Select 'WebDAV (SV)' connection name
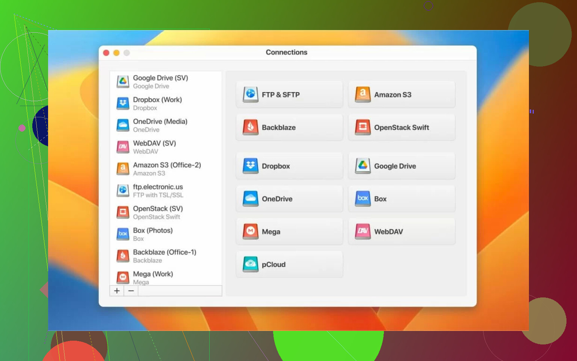The image size is (577, 361). pos(154,143)
